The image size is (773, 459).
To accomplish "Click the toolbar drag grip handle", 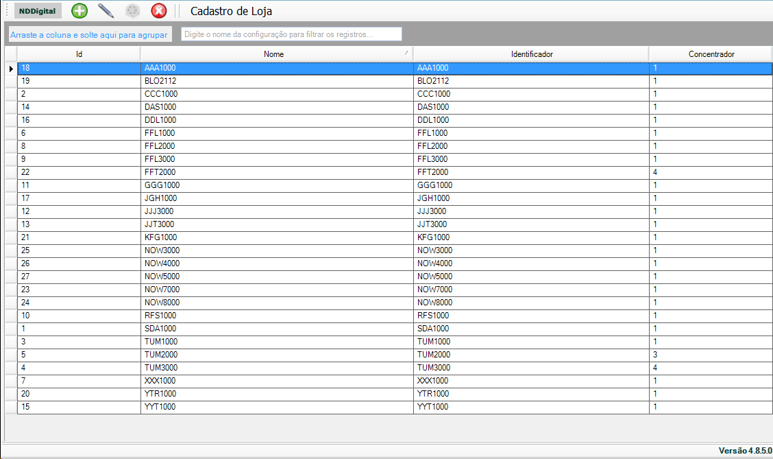I will [6, 11].
